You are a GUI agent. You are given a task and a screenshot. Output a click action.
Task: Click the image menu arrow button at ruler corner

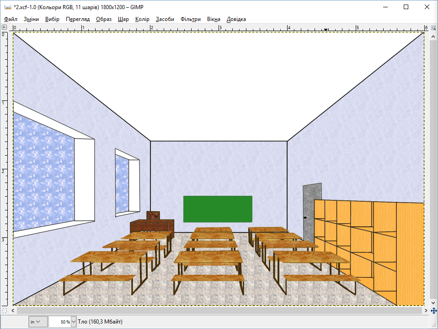click(4, 27)
